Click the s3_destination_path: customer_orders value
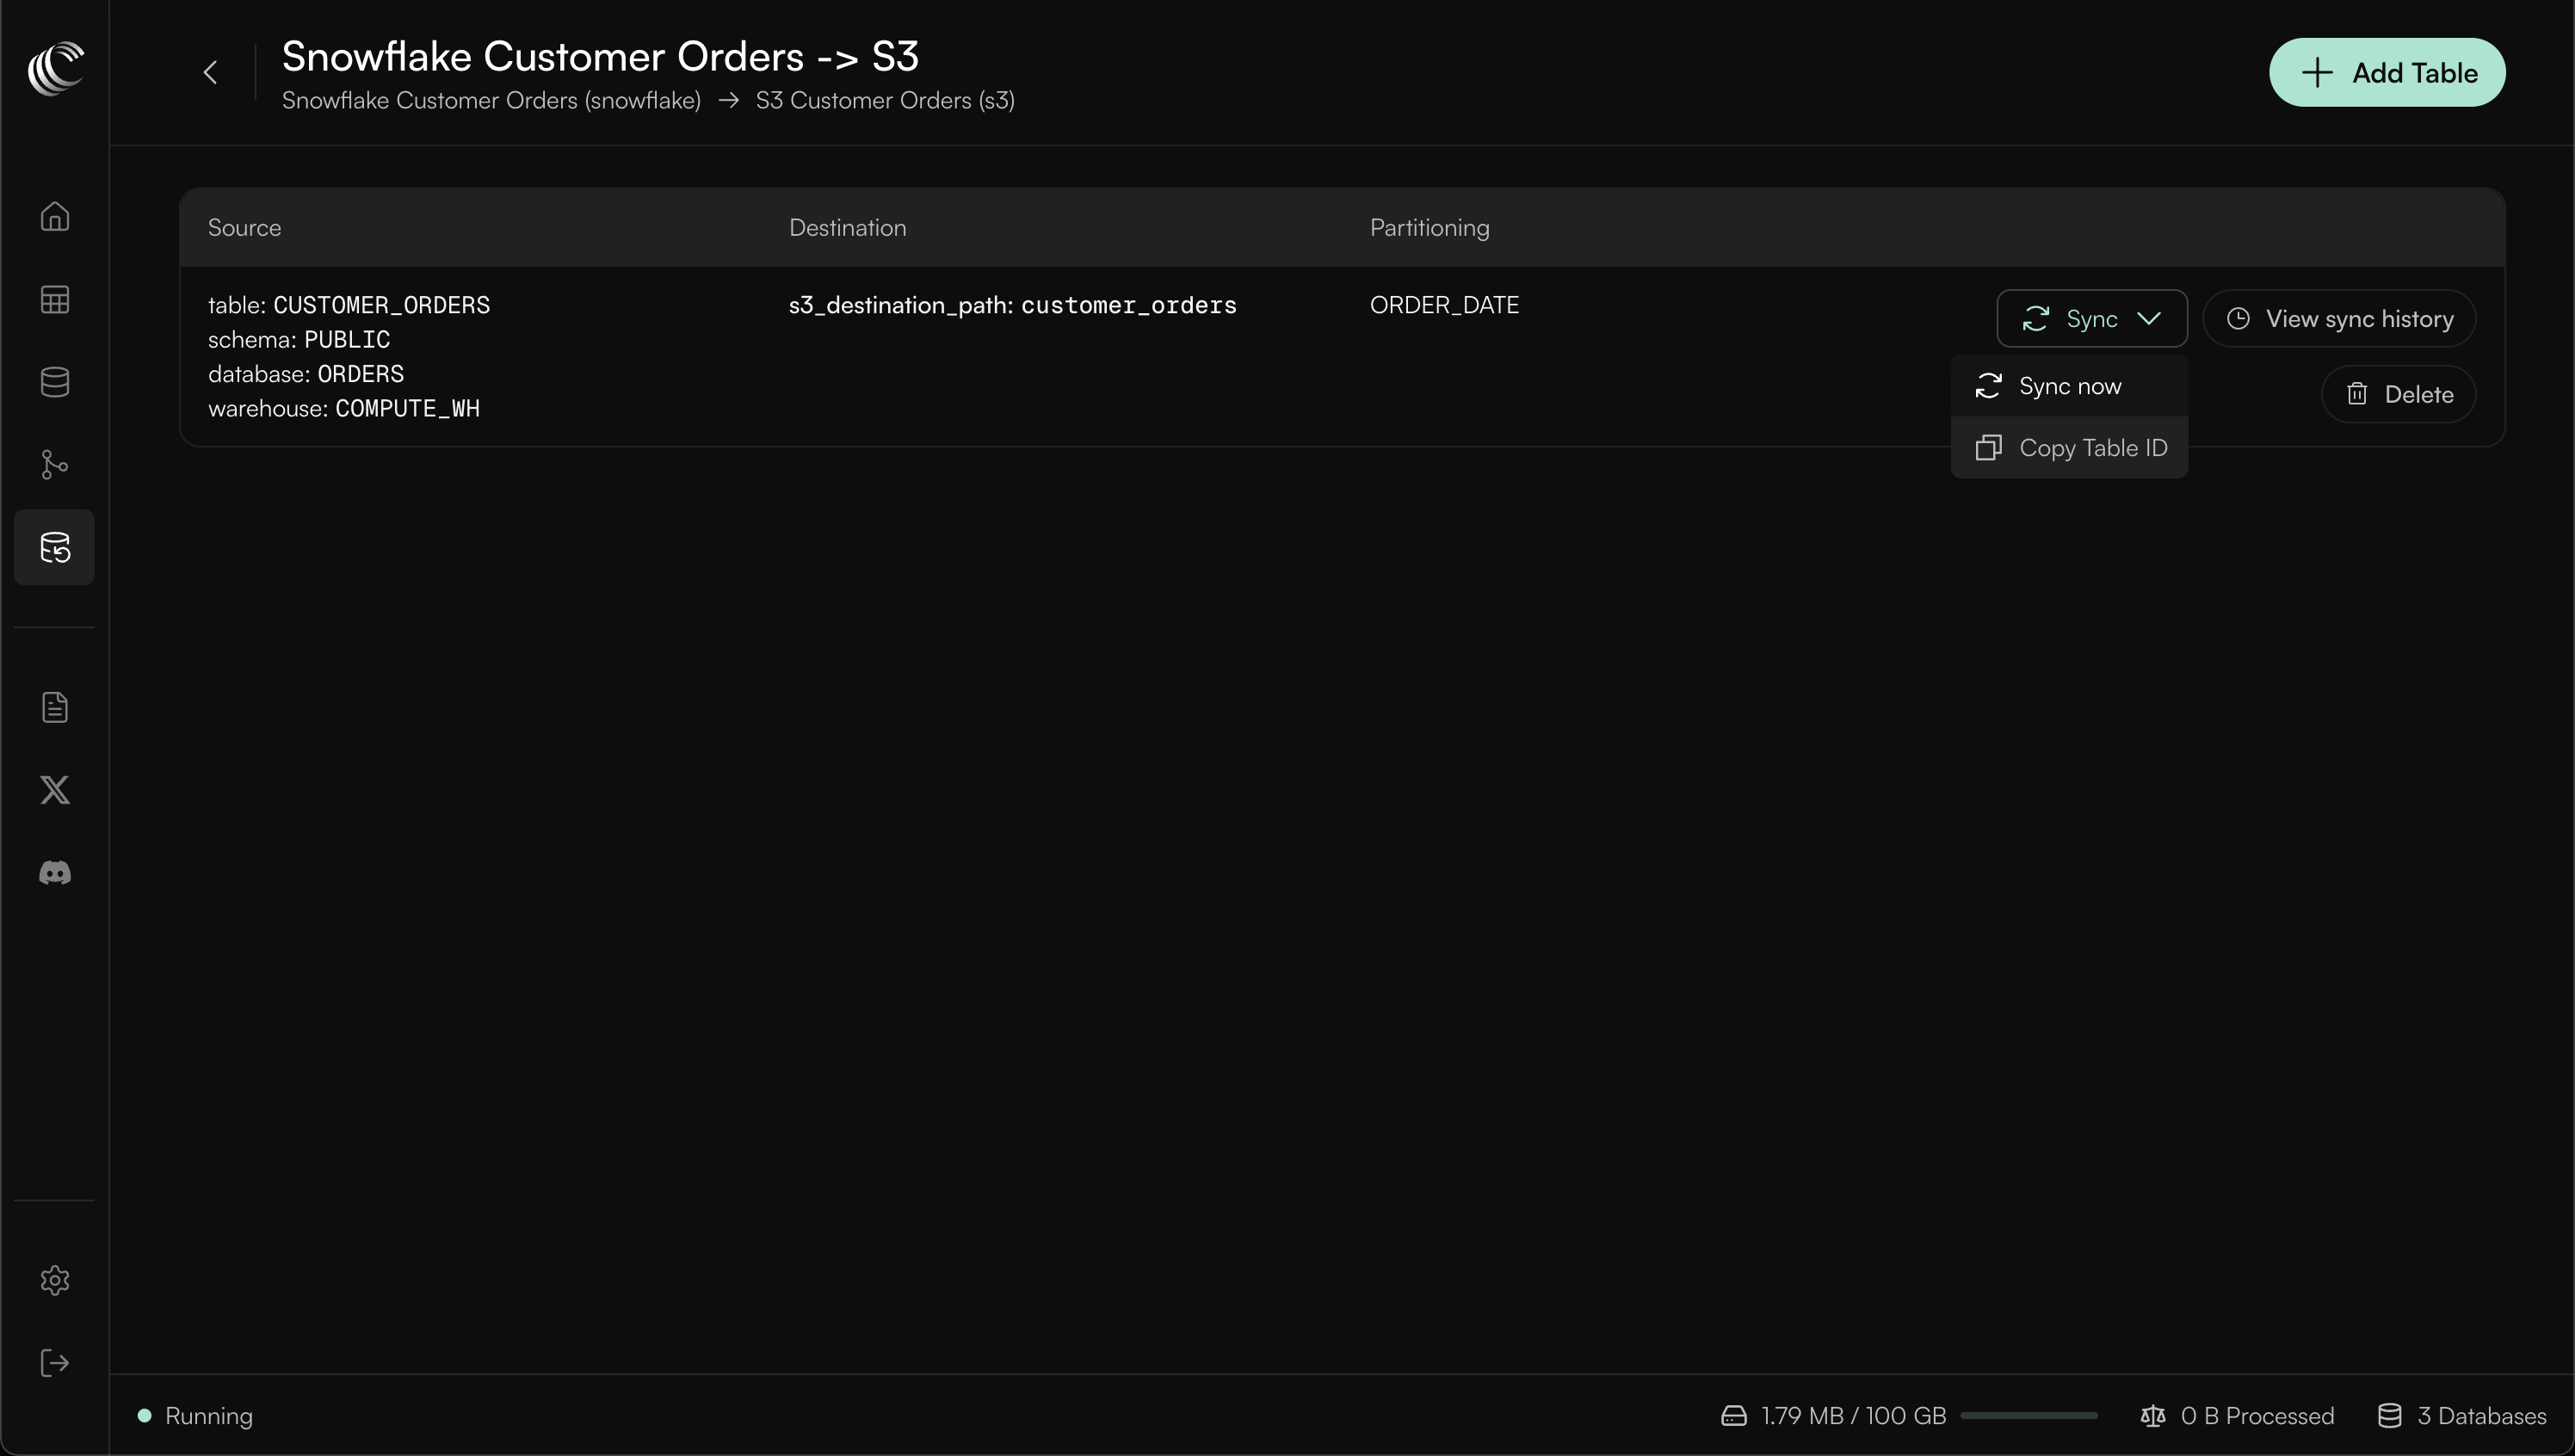2575x1456 pixels. coord(1013,305)
